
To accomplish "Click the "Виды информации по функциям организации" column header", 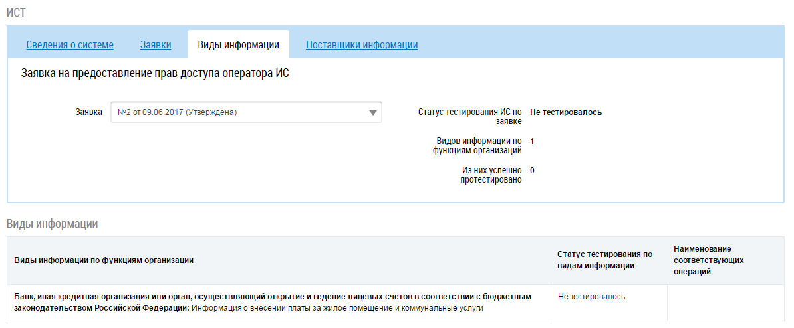I will tap(104, 260).
